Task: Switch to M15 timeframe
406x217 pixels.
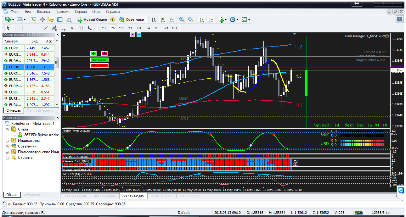Action: tap(121, 28)
